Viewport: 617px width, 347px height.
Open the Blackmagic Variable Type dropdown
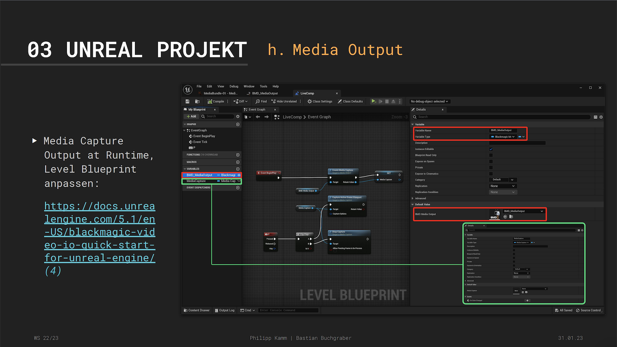pyautogui.click(x=503, y=137)
